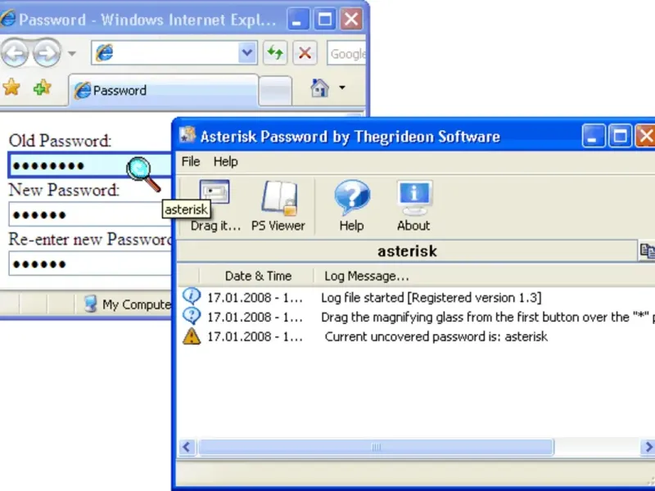Click the Internet Explorer title bar icon
This screenshot has width=655, height=491.
tap(7, 18)
